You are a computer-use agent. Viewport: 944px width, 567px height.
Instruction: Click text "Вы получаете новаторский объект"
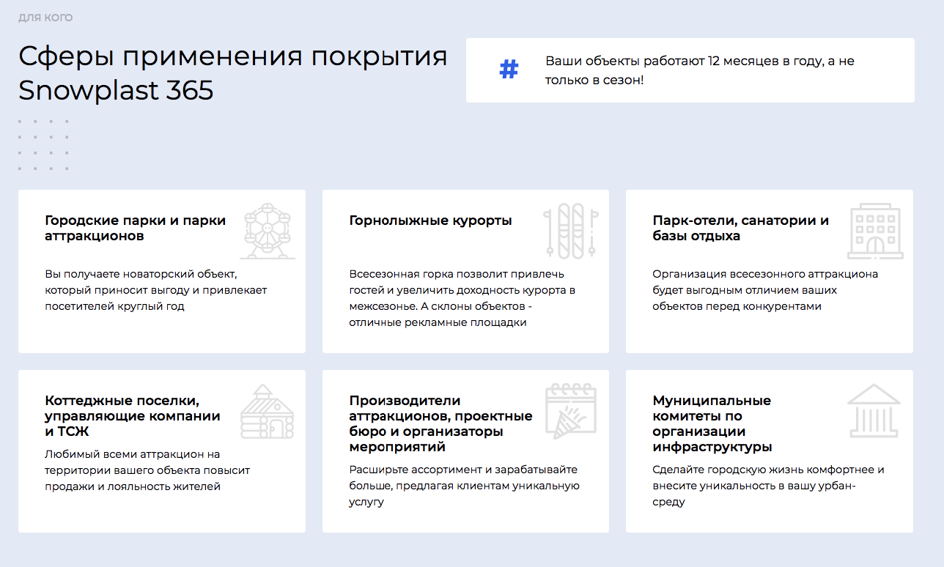point(141,274)
